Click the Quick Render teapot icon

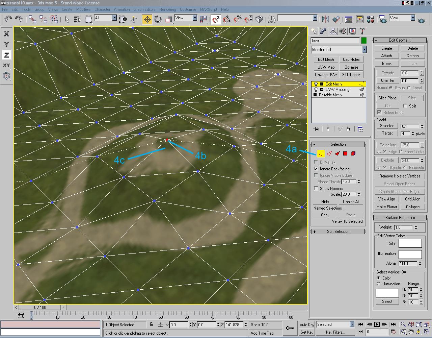pyautogui.click(x=422, y=19)
